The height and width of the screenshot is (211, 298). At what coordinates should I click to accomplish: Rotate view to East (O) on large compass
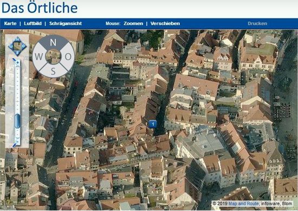[68, 56]
